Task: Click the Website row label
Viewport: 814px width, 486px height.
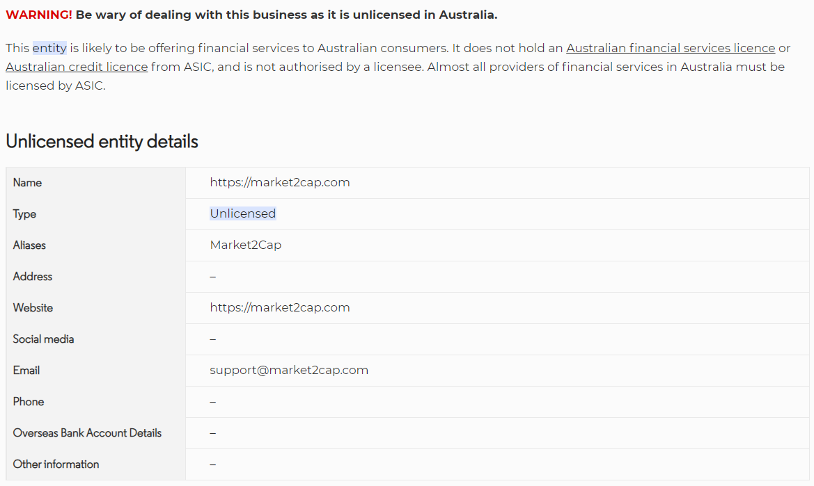Action: 33,308
